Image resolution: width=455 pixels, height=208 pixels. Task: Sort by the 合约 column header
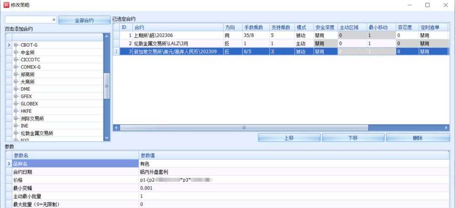tap(178, 27)
